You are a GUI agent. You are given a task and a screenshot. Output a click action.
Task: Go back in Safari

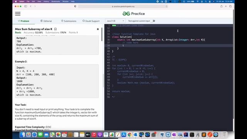pyautogui.click(x=31, y=6)
